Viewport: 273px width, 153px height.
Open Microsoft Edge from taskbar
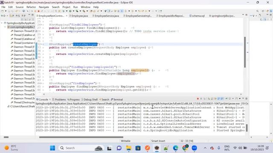coord(175,148)
